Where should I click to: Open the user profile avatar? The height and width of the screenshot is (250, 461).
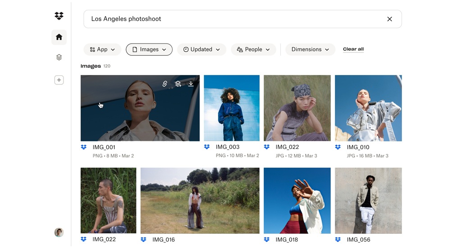coord(59,232)
